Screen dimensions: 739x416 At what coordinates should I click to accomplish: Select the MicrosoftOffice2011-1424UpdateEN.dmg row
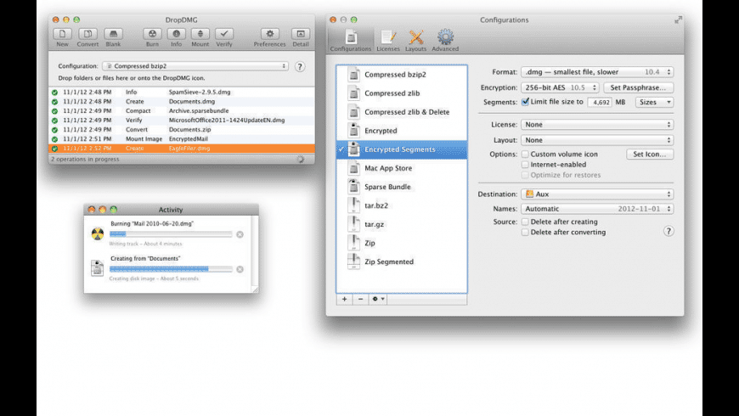[x=182, y=121]
